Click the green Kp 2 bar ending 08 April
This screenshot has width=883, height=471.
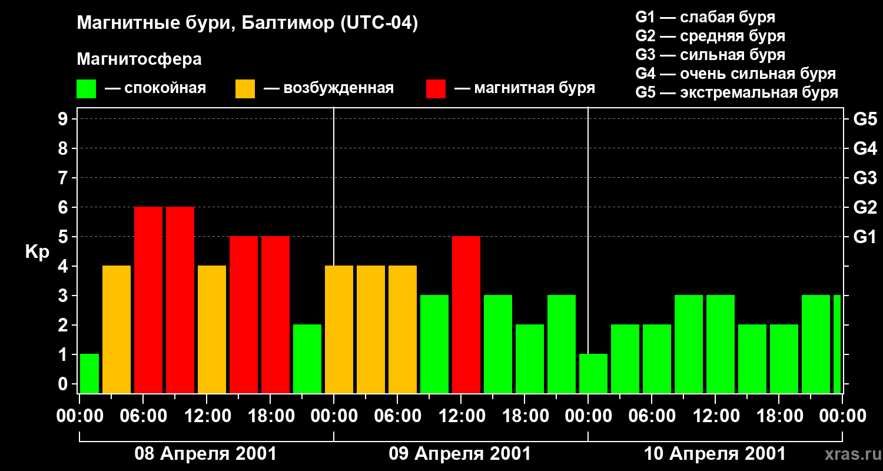(307, 359)
